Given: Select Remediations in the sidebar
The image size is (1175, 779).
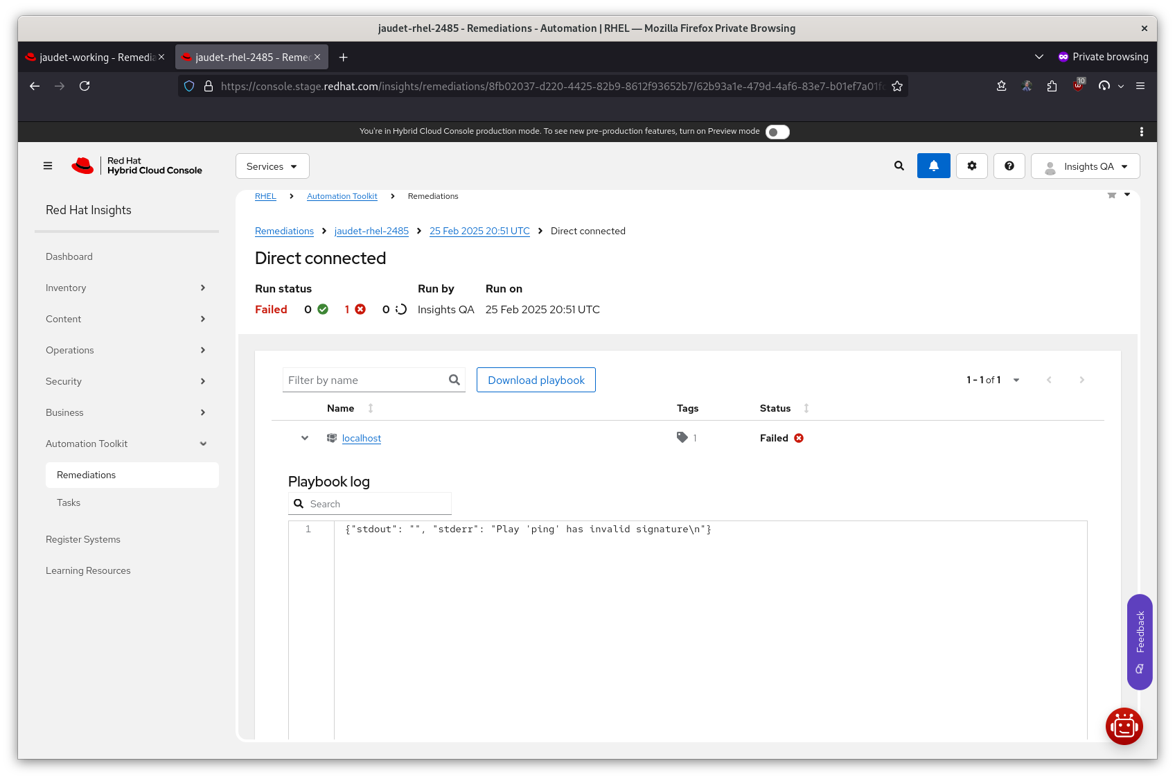Looking at the screenshot, I should [x=132, y=475].
